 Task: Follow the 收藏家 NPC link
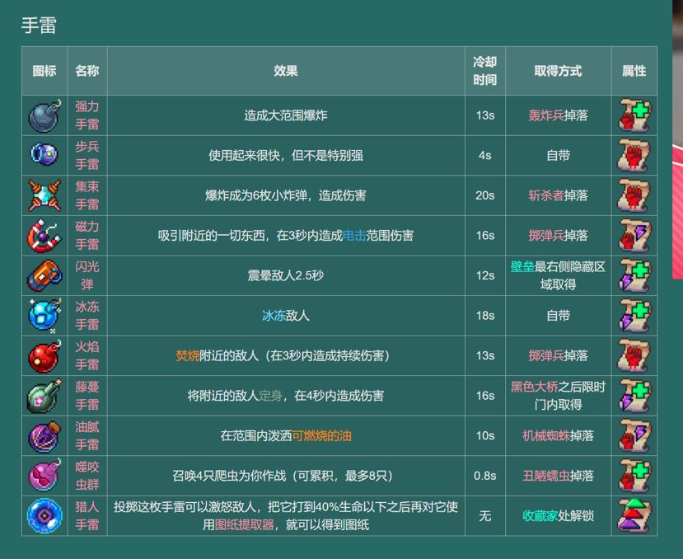click(540, 516)
